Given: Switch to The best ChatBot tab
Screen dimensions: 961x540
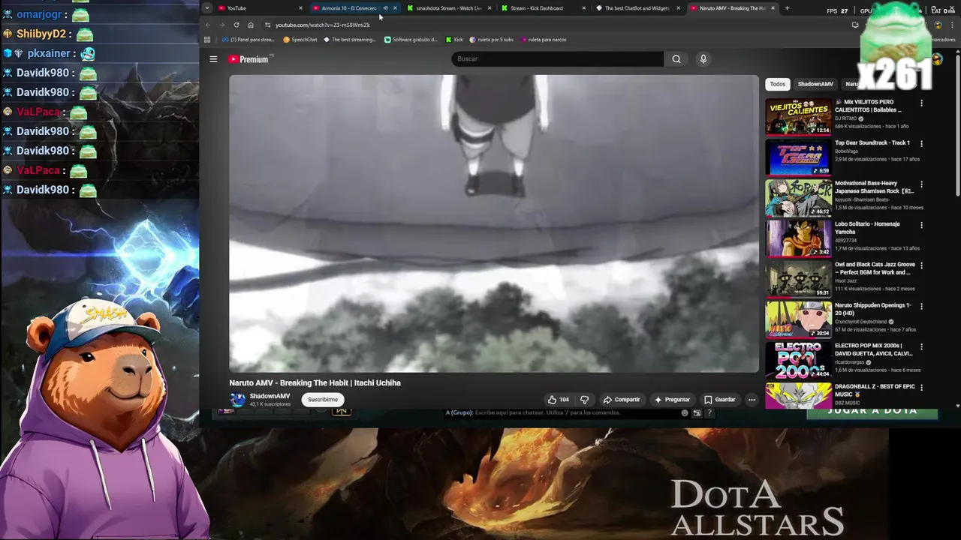Looking at the screenshot, I should (638, 8).
